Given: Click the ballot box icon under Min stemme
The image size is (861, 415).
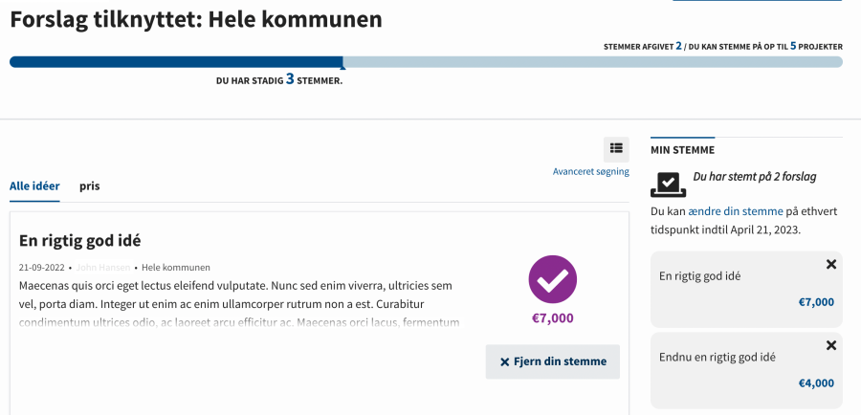Looking at the screenshot, I should pyautogui.click(x=668, y=183).
